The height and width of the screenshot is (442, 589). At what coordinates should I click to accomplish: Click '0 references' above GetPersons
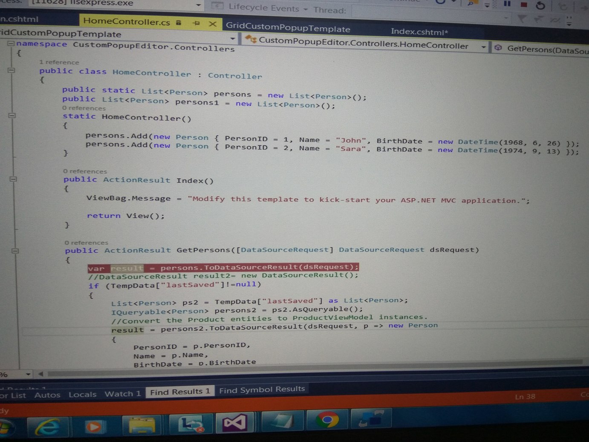(87, 243)
